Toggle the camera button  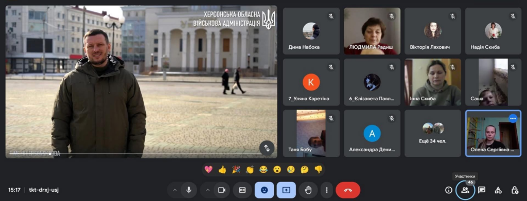(221, 190)
